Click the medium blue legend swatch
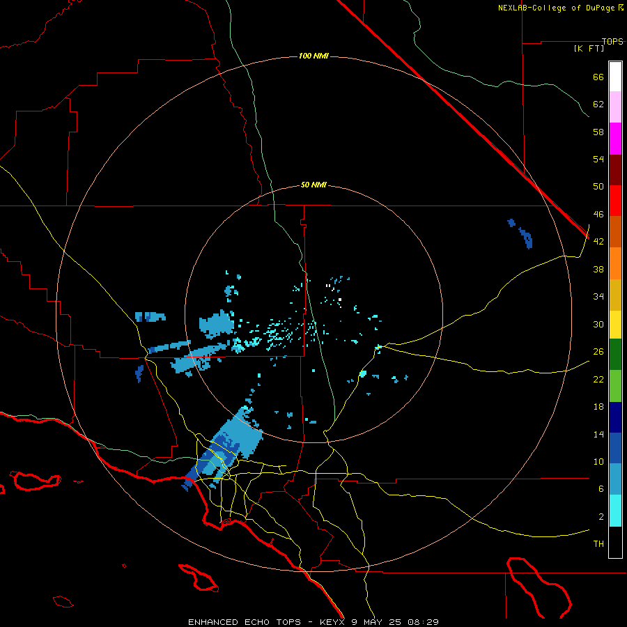 coord(615,448)
